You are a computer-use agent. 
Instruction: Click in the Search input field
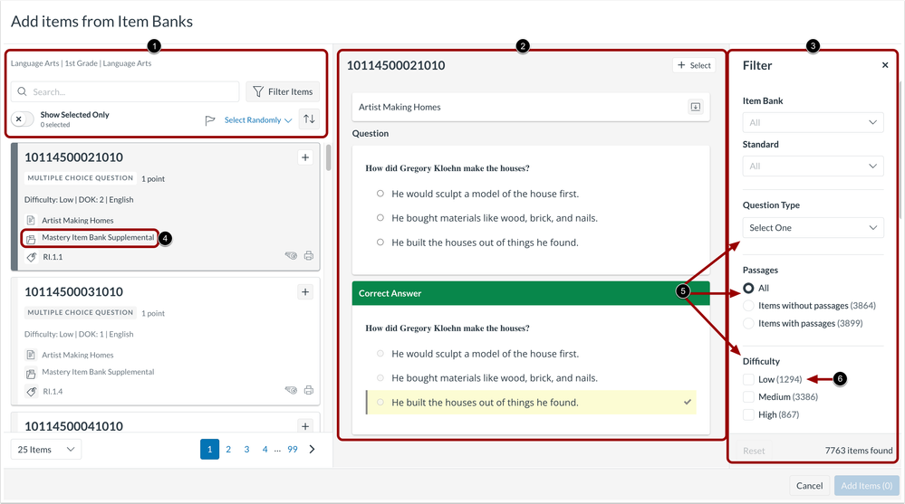pos(125,91)
